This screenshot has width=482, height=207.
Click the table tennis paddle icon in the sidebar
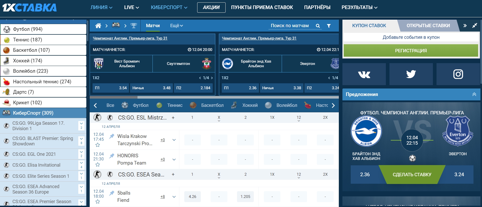click(x=6, y=82)
